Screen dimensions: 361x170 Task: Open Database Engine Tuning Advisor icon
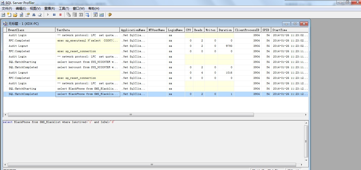(x=95, y=15)
